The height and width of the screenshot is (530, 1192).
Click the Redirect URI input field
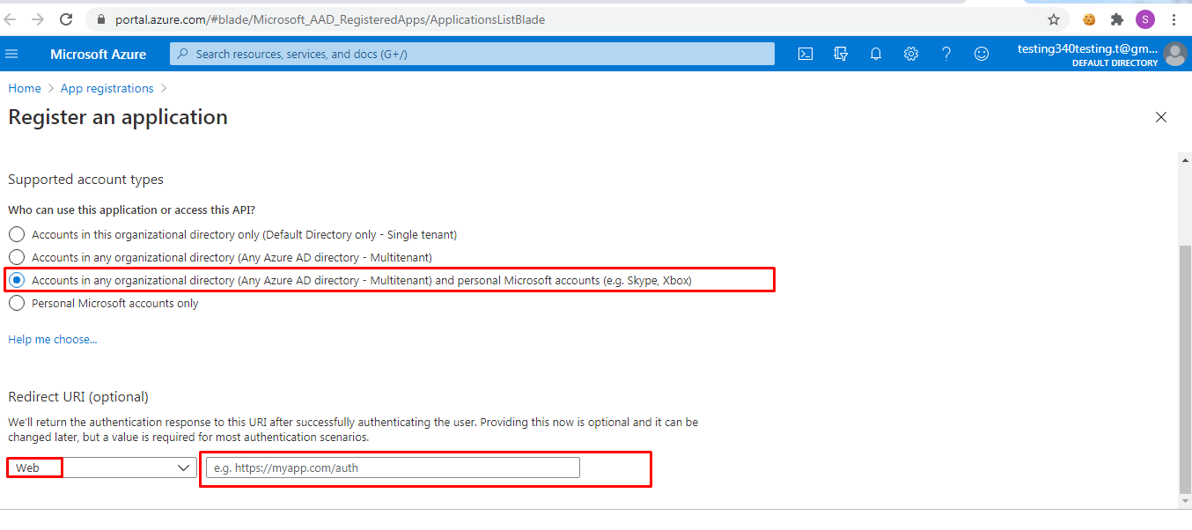(393, 467)
